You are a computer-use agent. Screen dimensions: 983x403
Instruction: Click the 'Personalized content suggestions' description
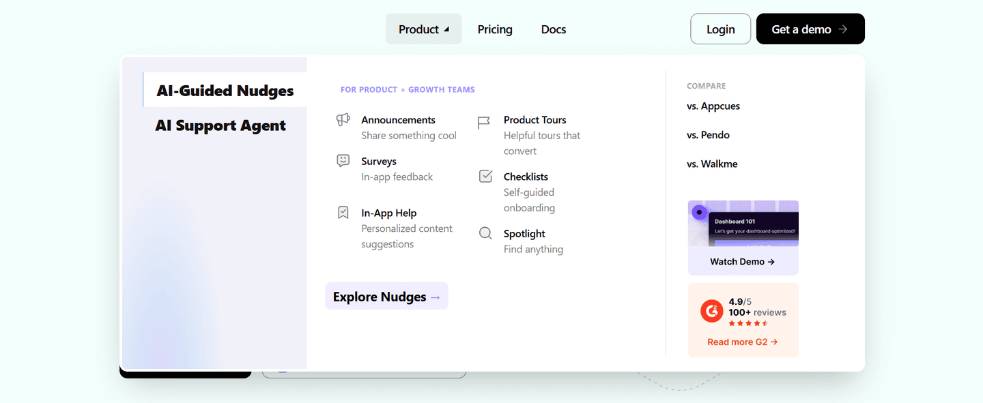pos(407,237)
